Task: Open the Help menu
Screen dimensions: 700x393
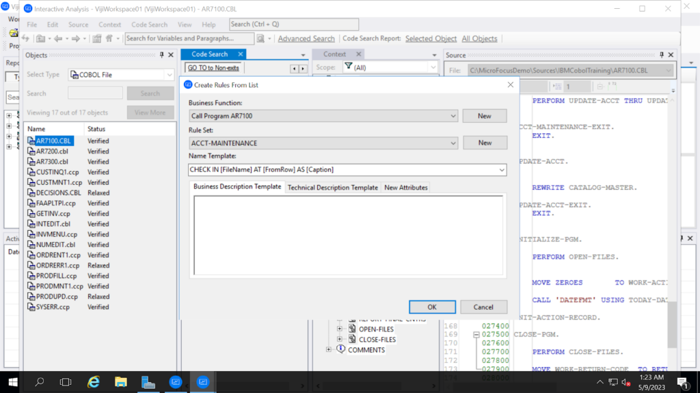Action: (208, 25)
